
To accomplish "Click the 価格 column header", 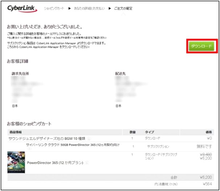I will point(209,132).
